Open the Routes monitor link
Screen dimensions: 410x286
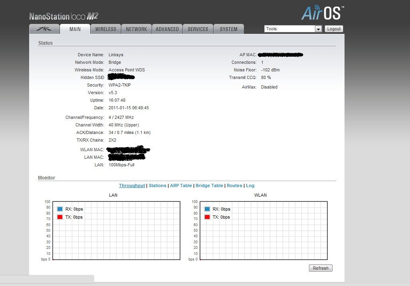coord(234,185)
